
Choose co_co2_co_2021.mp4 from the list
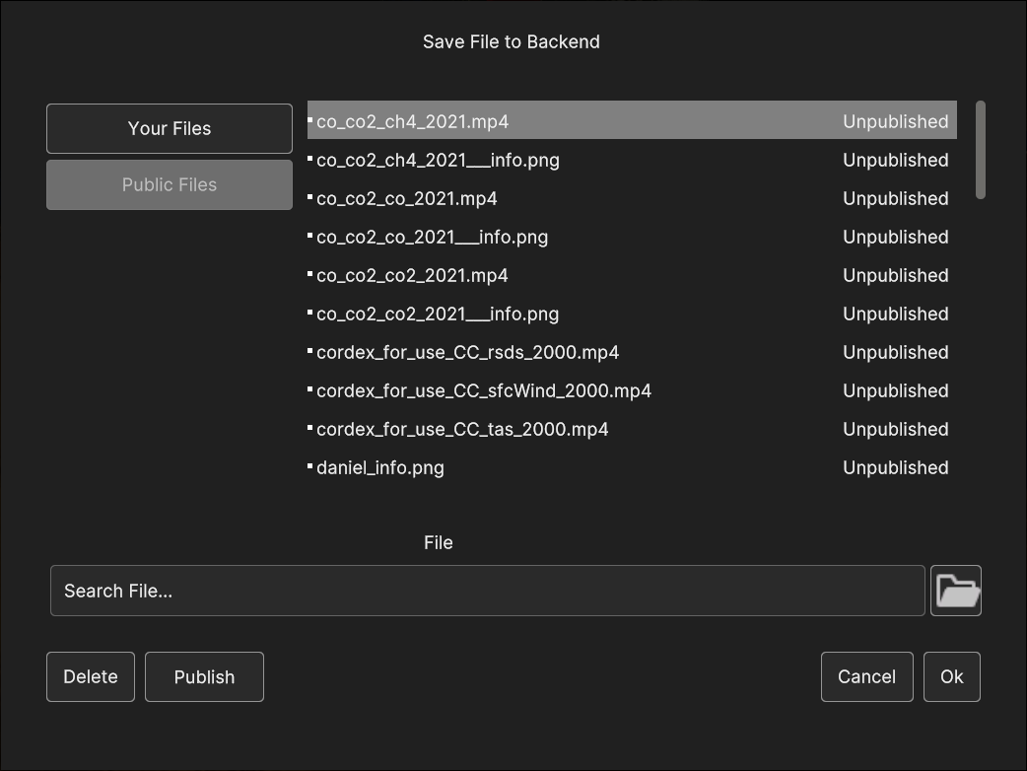tap(632, 198)
